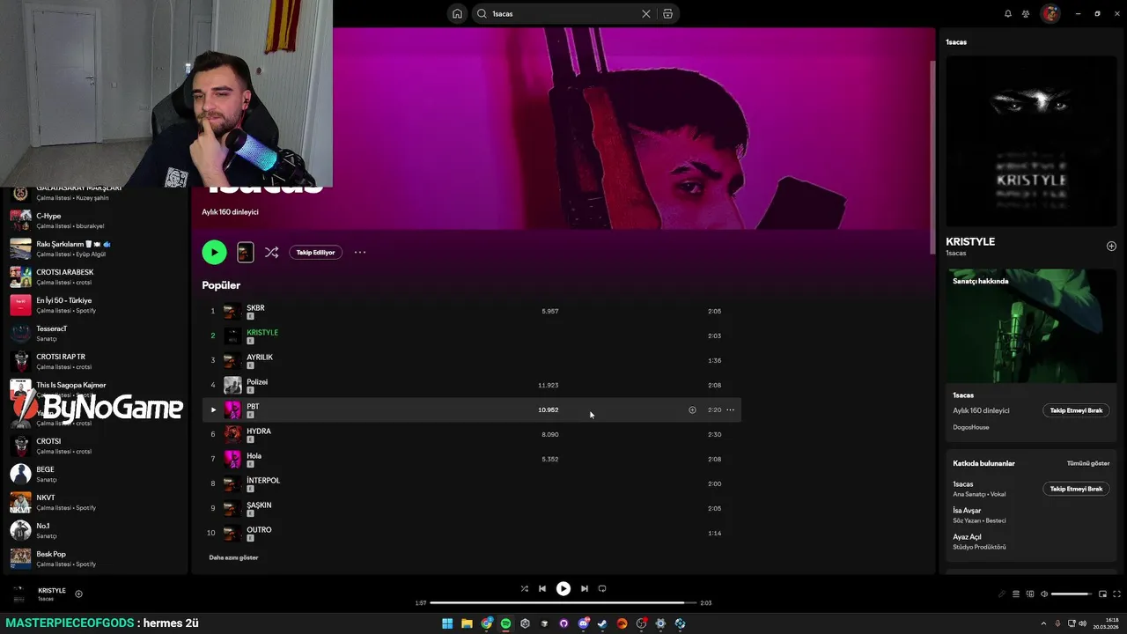Open CROTSI ARABESK playlist
Viewport: 1127px width, 634px height.
(x=97, y=276)
